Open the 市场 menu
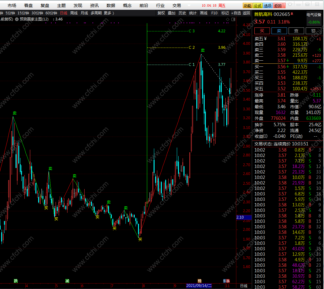Screen dimensions: 324x289 pos(12,5)
